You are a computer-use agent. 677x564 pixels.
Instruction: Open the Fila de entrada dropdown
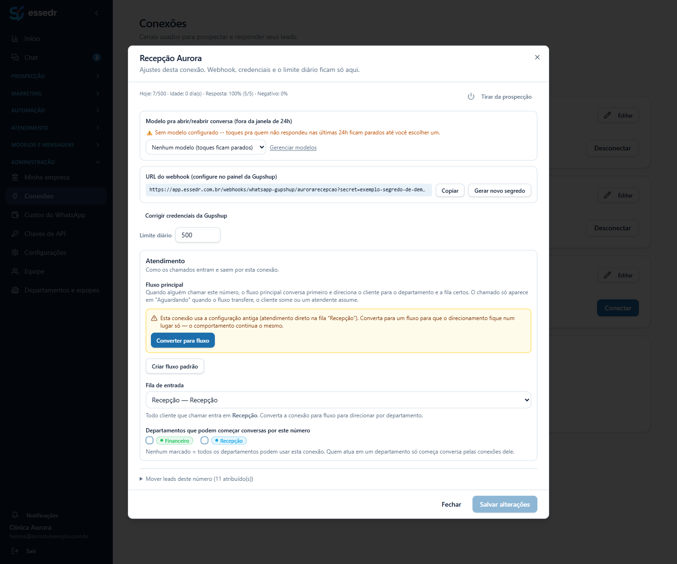point(338,400)
